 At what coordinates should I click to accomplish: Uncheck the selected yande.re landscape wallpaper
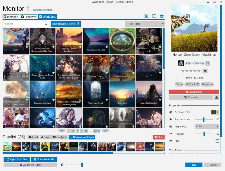point(79,84)
